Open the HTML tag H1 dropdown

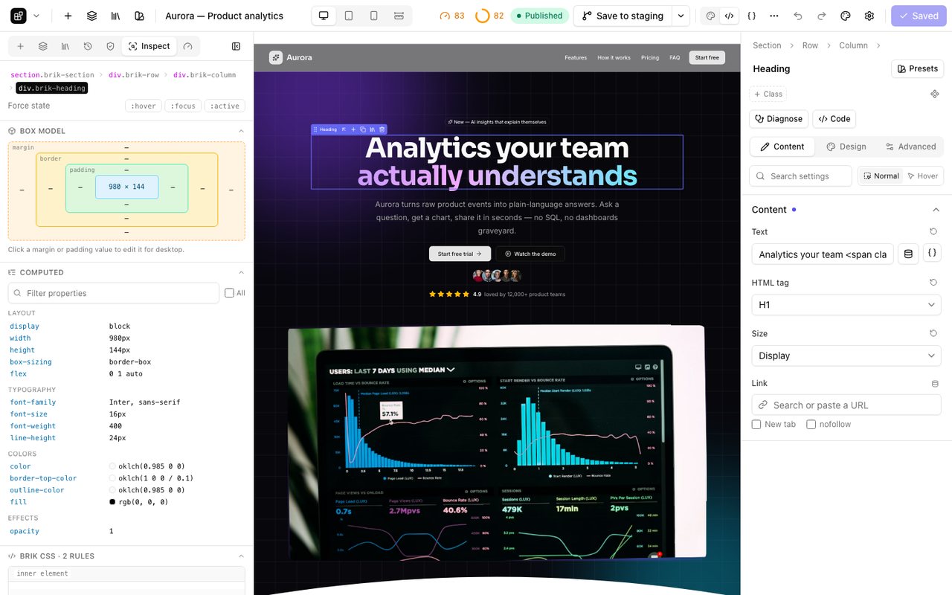[846, 305]
